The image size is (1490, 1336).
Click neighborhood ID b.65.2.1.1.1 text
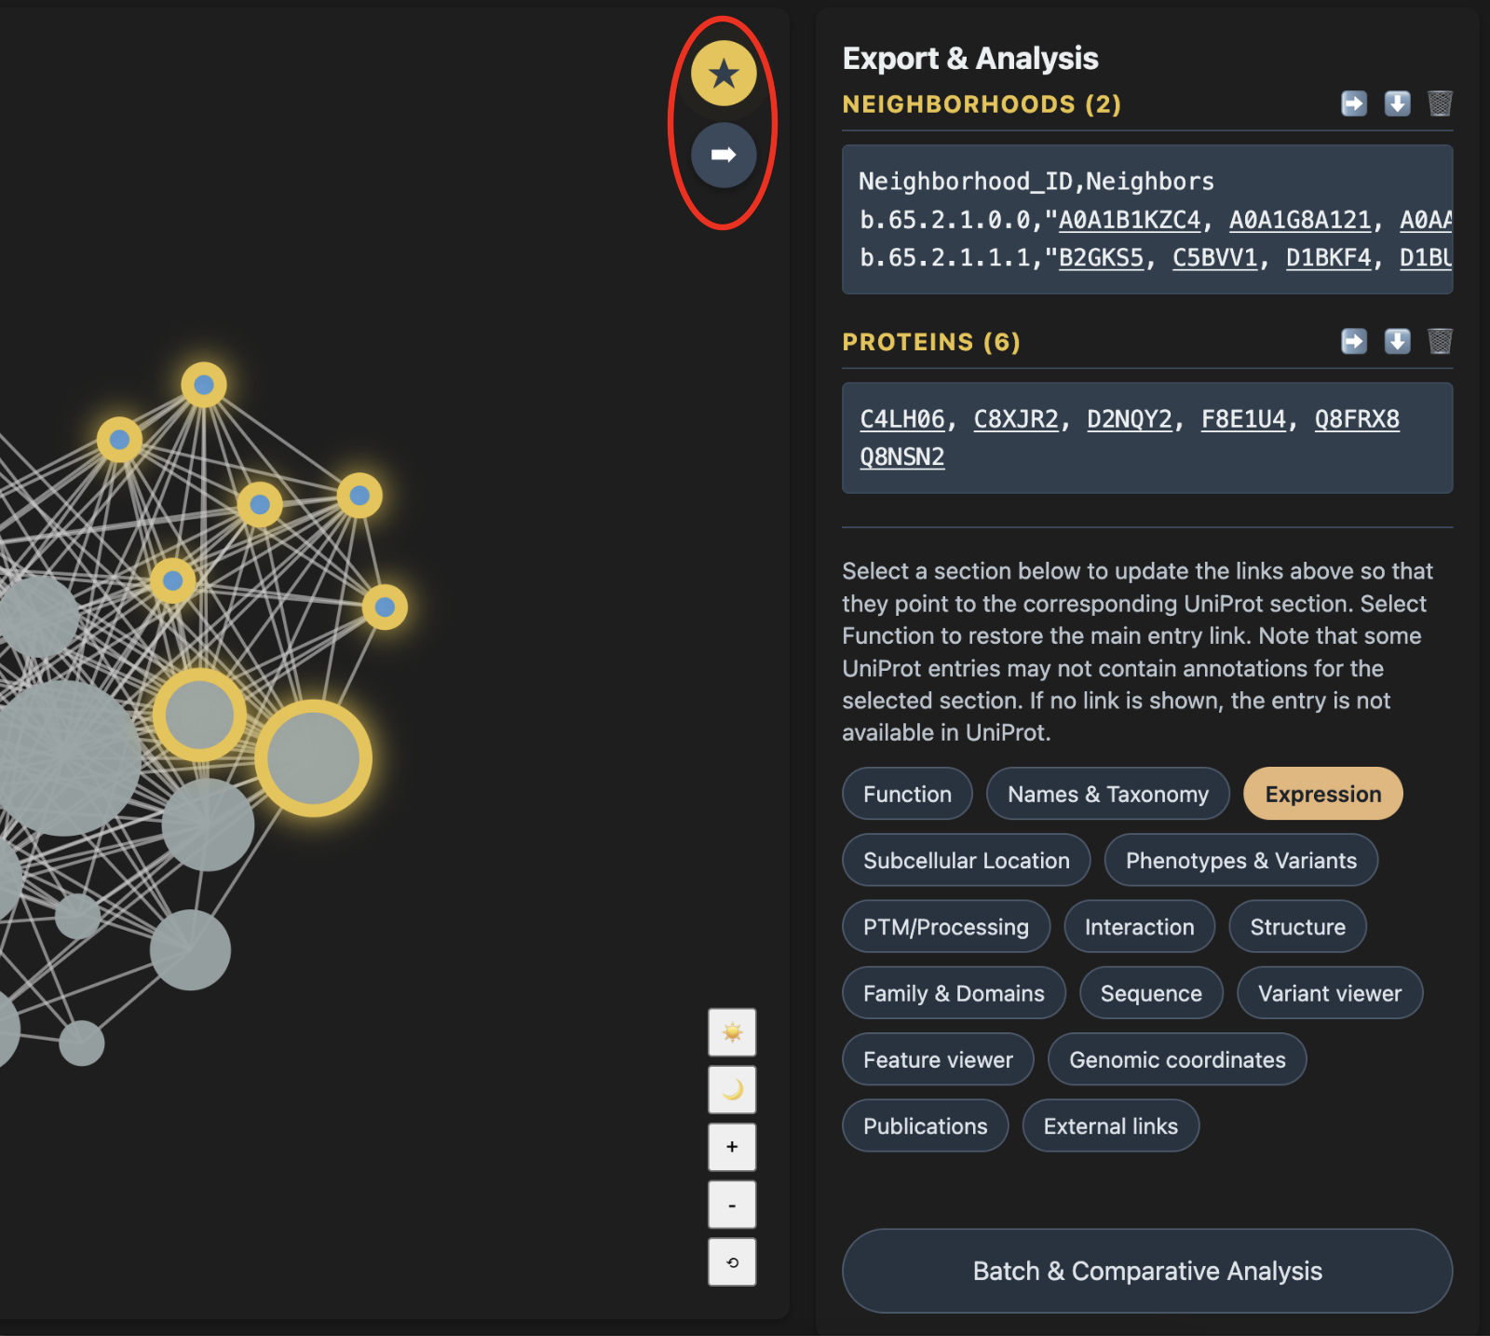[944, 257]
